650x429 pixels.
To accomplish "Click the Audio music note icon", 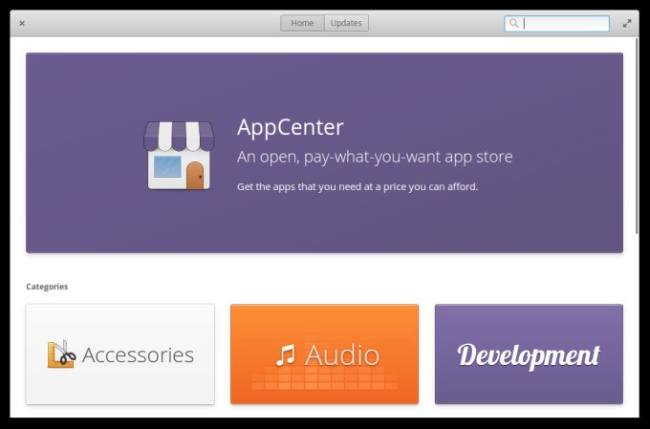I will [x=285, y=354].
